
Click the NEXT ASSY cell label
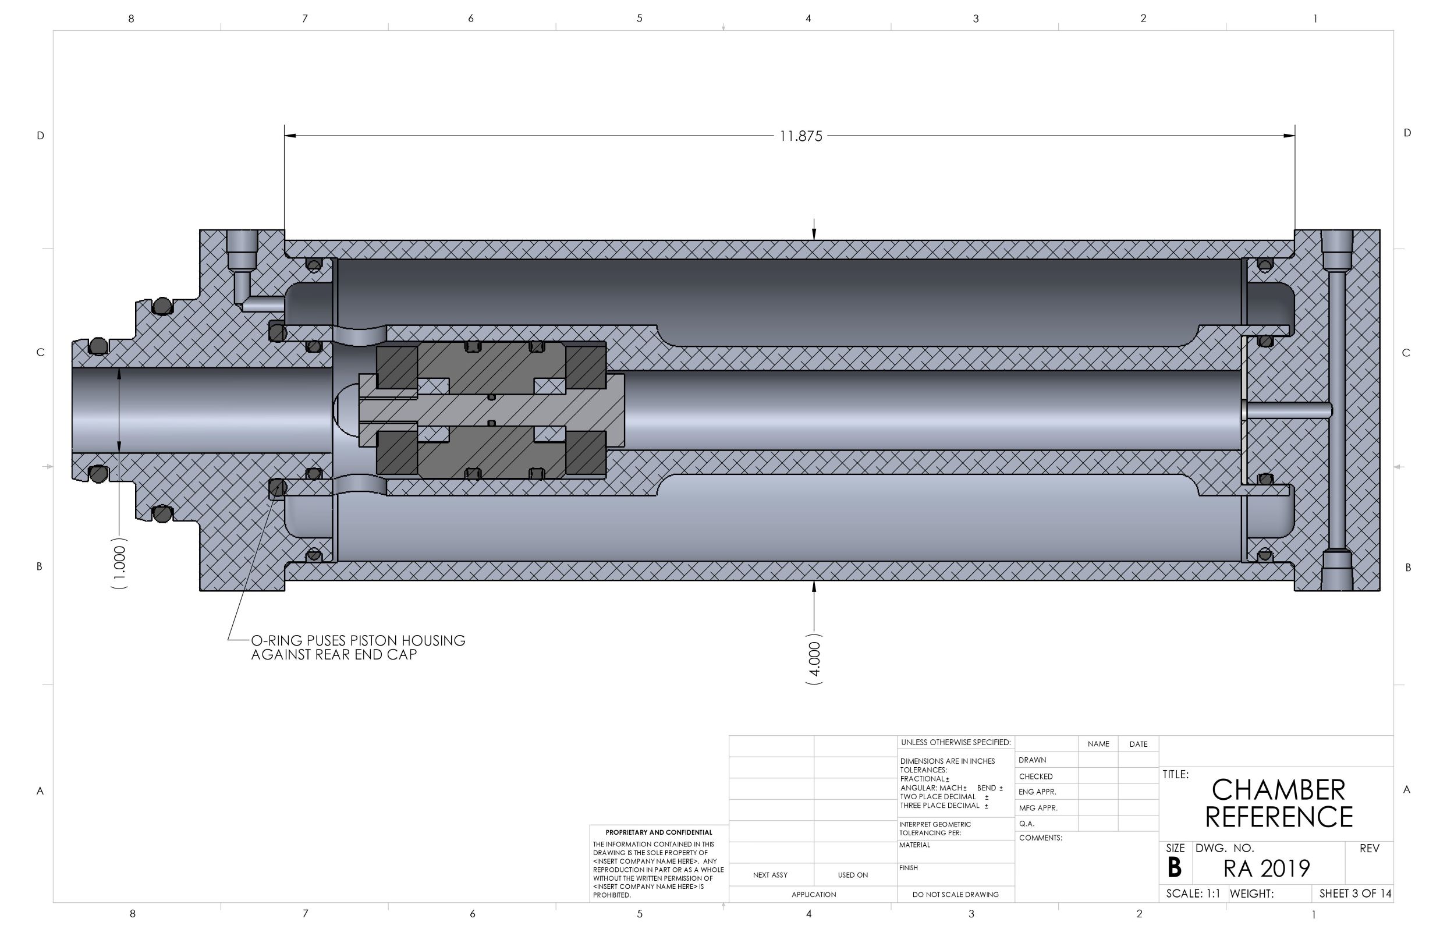tap(770, 875)
